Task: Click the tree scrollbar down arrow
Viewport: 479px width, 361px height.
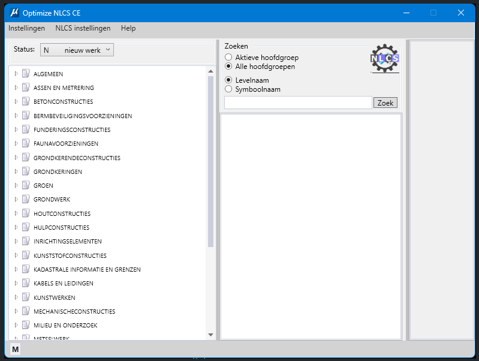Action: coord(210,335)
